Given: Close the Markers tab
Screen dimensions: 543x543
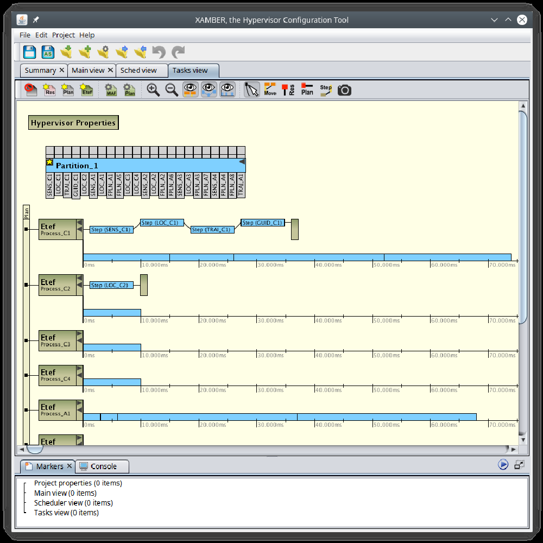Looking at the screenshot, I should (x=70, y=466).
